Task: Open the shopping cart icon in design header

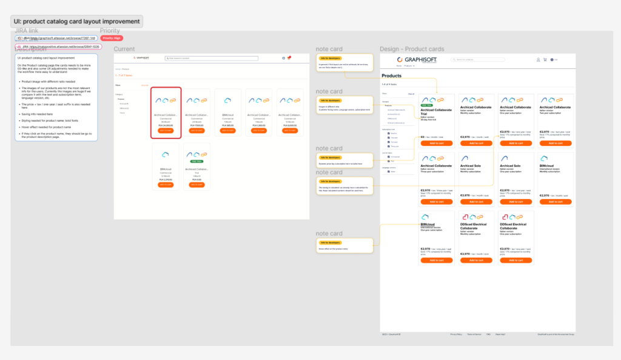Action: [x=545, y=59]
